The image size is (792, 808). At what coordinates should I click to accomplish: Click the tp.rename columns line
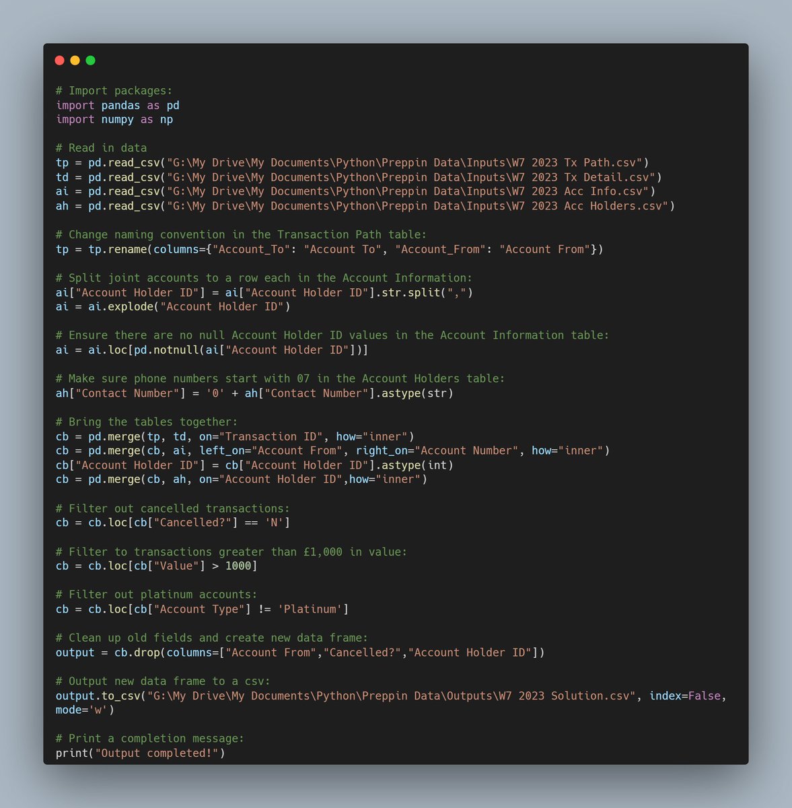pyautogui.click(x=329, y=249)
